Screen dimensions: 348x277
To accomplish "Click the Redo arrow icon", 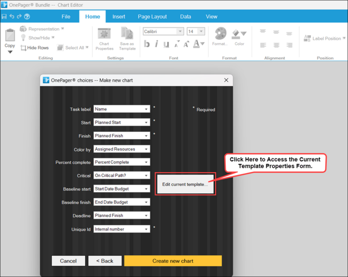I will (x=19, y=17).
